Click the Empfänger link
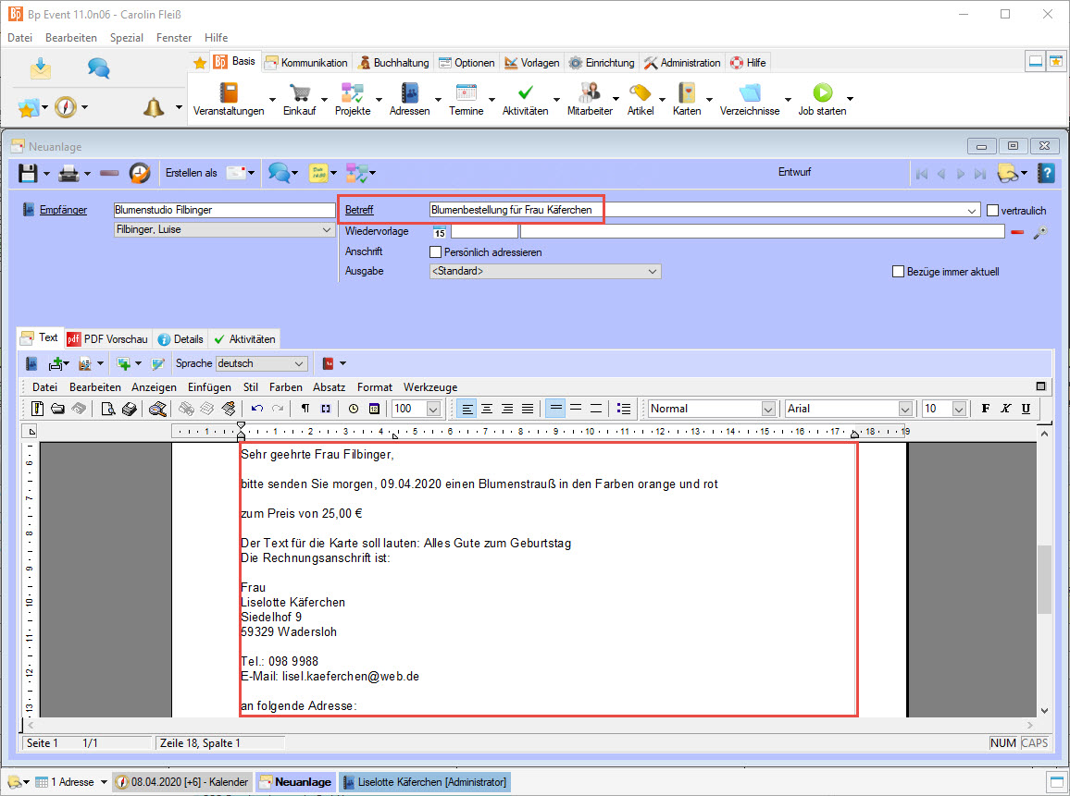 [x=62, y=210]
